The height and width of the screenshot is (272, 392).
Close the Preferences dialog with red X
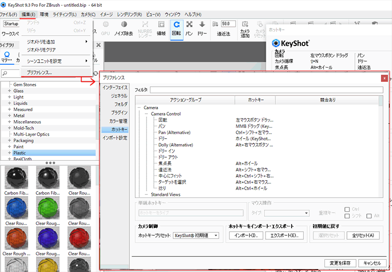click(x=385, y=77)
